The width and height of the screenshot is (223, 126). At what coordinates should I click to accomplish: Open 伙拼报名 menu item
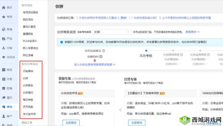coord(28,85)
